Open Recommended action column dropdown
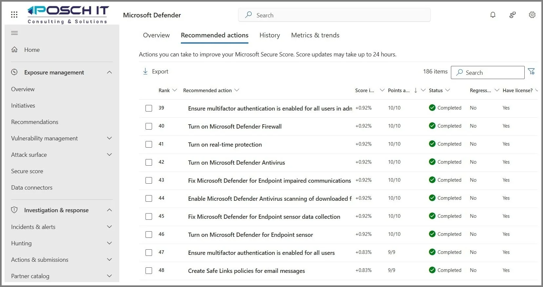 237,90
